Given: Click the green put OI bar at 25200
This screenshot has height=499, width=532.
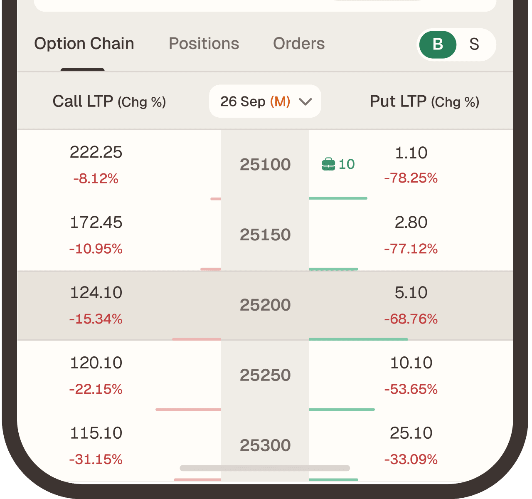Looking at the screenshot, I should (358, 339).
